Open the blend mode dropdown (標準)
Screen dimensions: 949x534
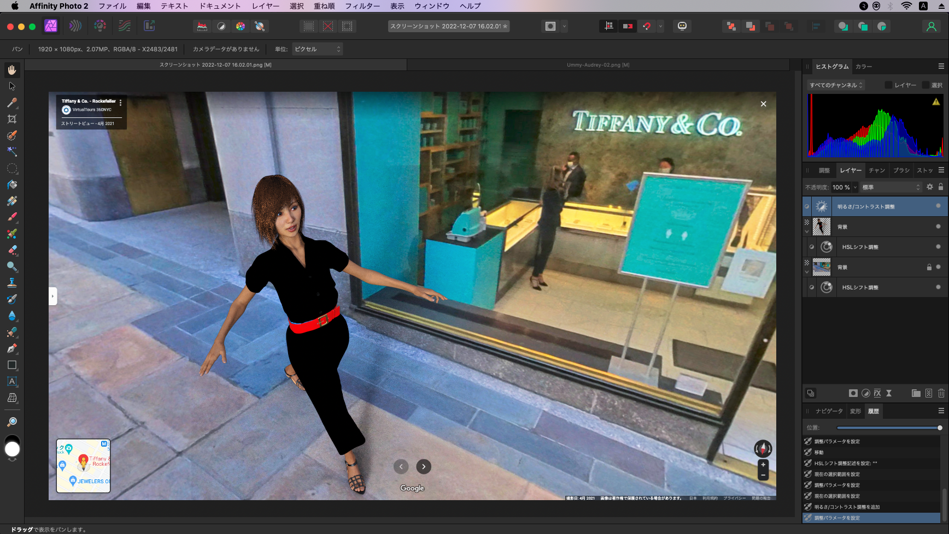[892, 187]
